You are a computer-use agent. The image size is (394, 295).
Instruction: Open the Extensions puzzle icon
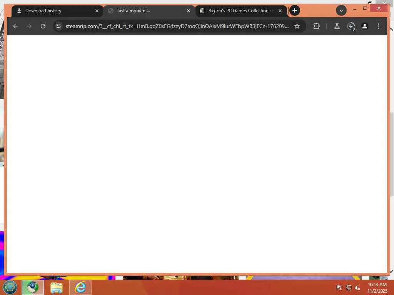(x=316, y=26)
